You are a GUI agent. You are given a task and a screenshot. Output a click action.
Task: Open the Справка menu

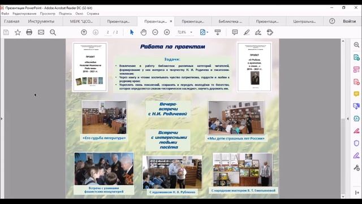click(x=93, y=14)
